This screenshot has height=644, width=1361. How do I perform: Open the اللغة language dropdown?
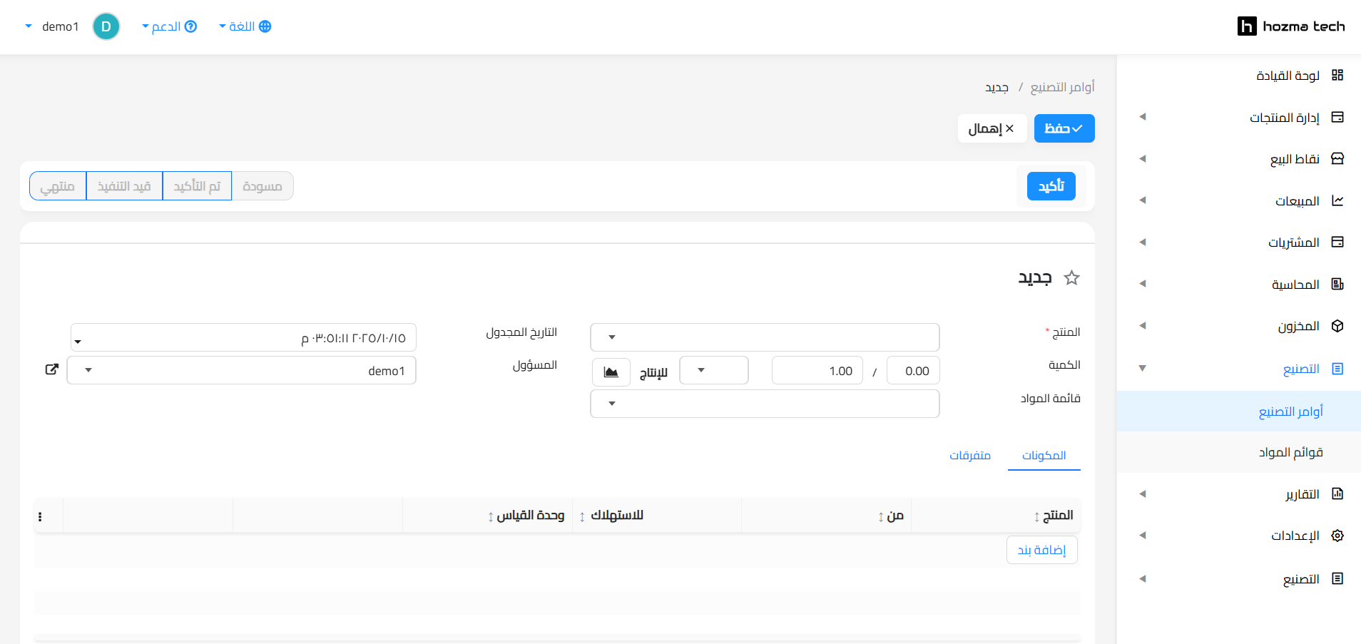245,26
